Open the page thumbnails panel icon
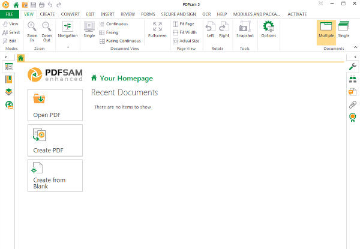Image resolution: width=360 pixels, height=249 pixels. [9, 67]
